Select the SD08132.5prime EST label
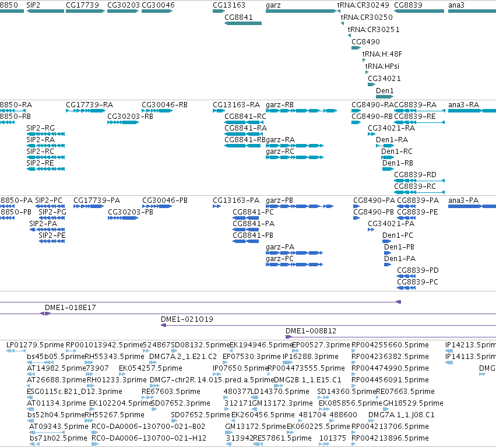 [x=200, y=345]
